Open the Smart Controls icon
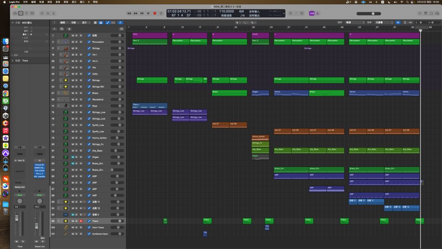This screenshot has height=249, width=442. click(x=42, y=13)
